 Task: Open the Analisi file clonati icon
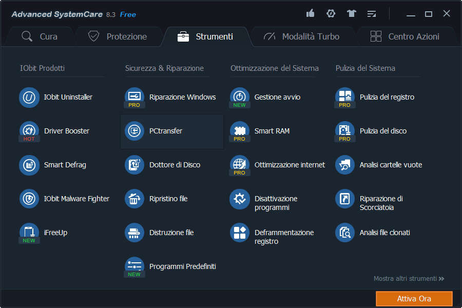pos(345,233)
